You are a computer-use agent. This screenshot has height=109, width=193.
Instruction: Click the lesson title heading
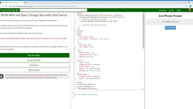pyautogui.click(x=34, y=15)
